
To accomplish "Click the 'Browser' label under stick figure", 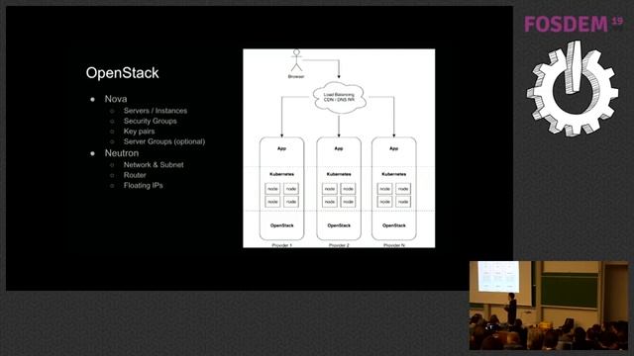I will pyautogui.click(x=296, y=76).
